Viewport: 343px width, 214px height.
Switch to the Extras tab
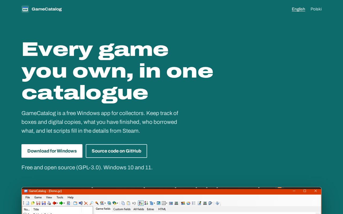click(x=151, y=209)
